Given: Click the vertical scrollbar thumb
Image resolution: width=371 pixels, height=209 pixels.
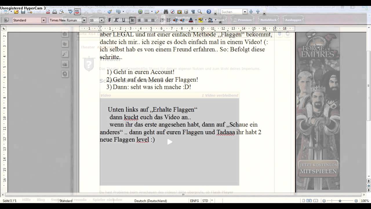Looking at the screenshot, I should [x=369, y=86].
